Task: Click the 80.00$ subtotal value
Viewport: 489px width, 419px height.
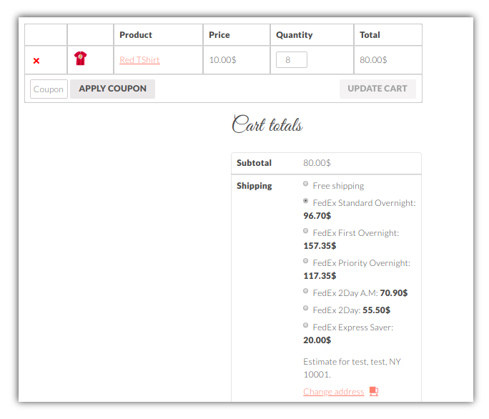Action: (317, 163)
